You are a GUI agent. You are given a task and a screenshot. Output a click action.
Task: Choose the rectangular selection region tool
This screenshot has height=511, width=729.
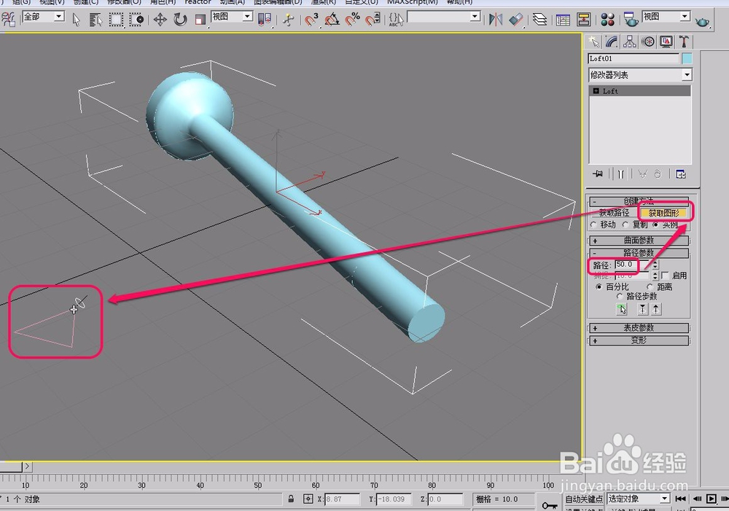click(x=116, y=20)
